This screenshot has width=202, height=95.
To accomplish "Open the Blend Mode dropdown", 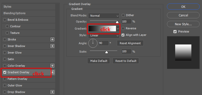I will (104, 16).
